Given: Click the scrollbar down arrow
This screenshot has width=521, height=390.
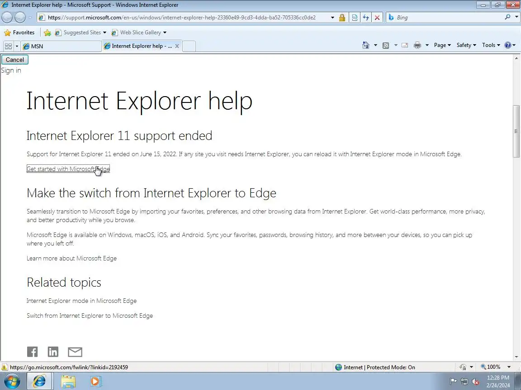Looking at the screenshot, I should (516, 357).
